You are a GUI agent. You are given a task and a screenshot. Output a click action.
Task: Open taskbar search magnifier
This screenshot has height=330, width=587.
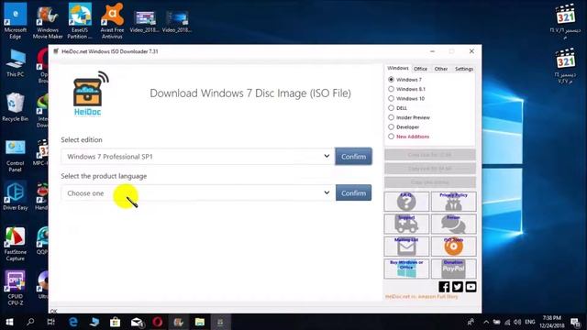click(x=30, y=322)
